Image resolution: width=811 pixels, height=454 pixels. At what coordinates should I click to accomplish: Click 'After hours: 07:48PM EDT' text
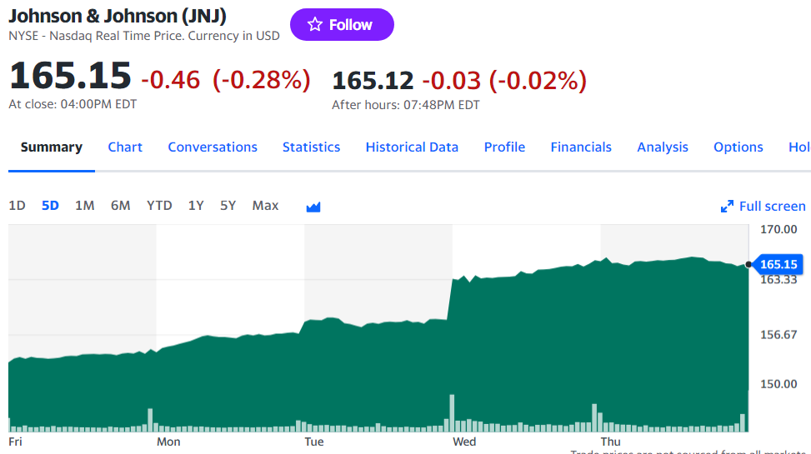click(405, 105)
